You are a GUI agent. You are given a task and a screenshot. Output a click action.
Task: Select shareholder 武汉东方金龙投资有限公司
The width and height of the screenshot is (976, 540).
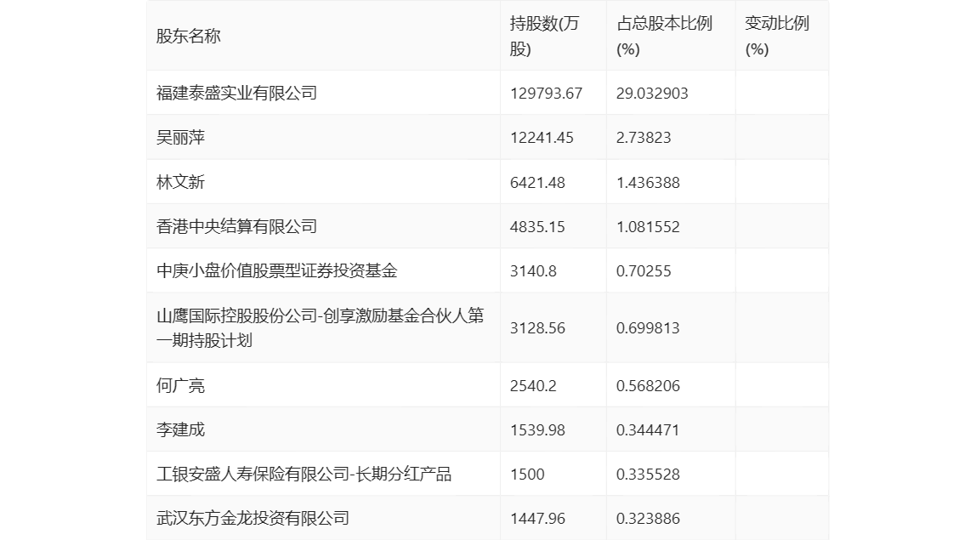(x=253, y=519)
